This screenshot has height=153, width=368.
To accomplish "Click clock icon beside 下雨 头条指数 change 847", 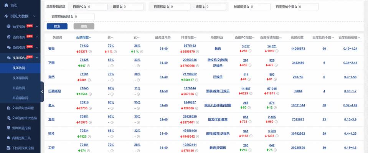I will tap(89, 66).
